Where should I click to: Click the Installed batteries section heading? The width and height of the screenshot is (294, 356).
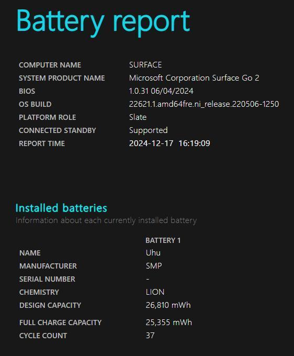click(x=61, y=208)
